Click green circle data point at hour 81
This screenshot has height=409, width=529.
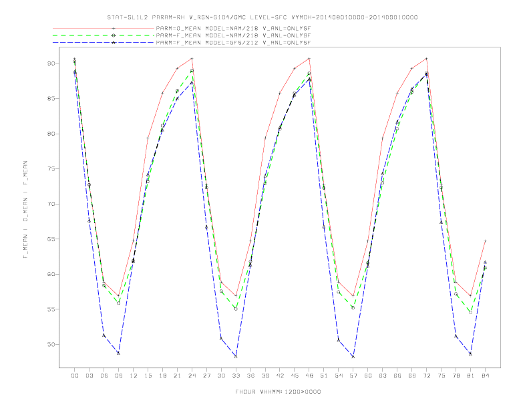pyautogui.click(x=471, y=312)
